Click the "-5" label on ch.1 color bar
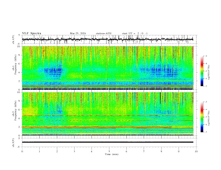221x170 pixels. coord(206,71)
